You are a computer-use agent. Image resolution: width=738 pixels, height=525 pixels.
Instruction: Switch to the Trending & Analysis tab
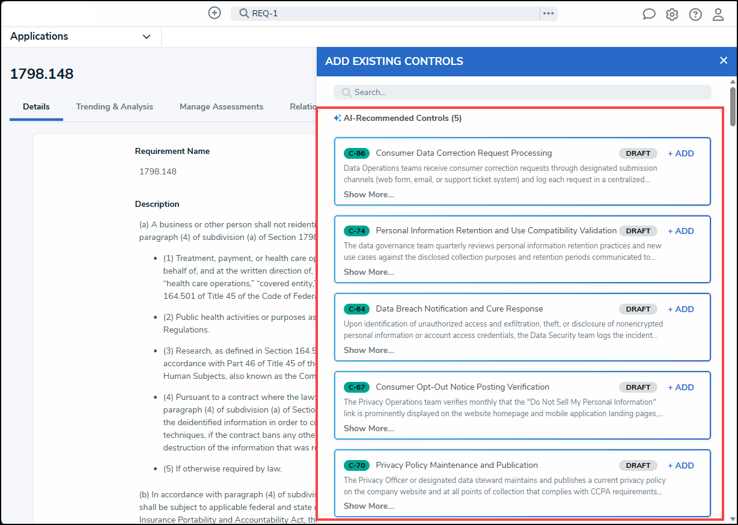click(114, 106)
